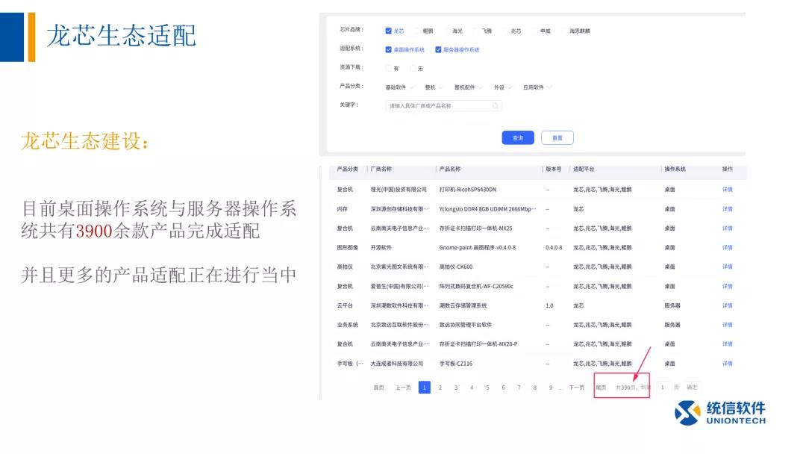Jump to last page via 尾页
Image resolution: width=806 pixels, height=454 pixels.
click(601, 388)
